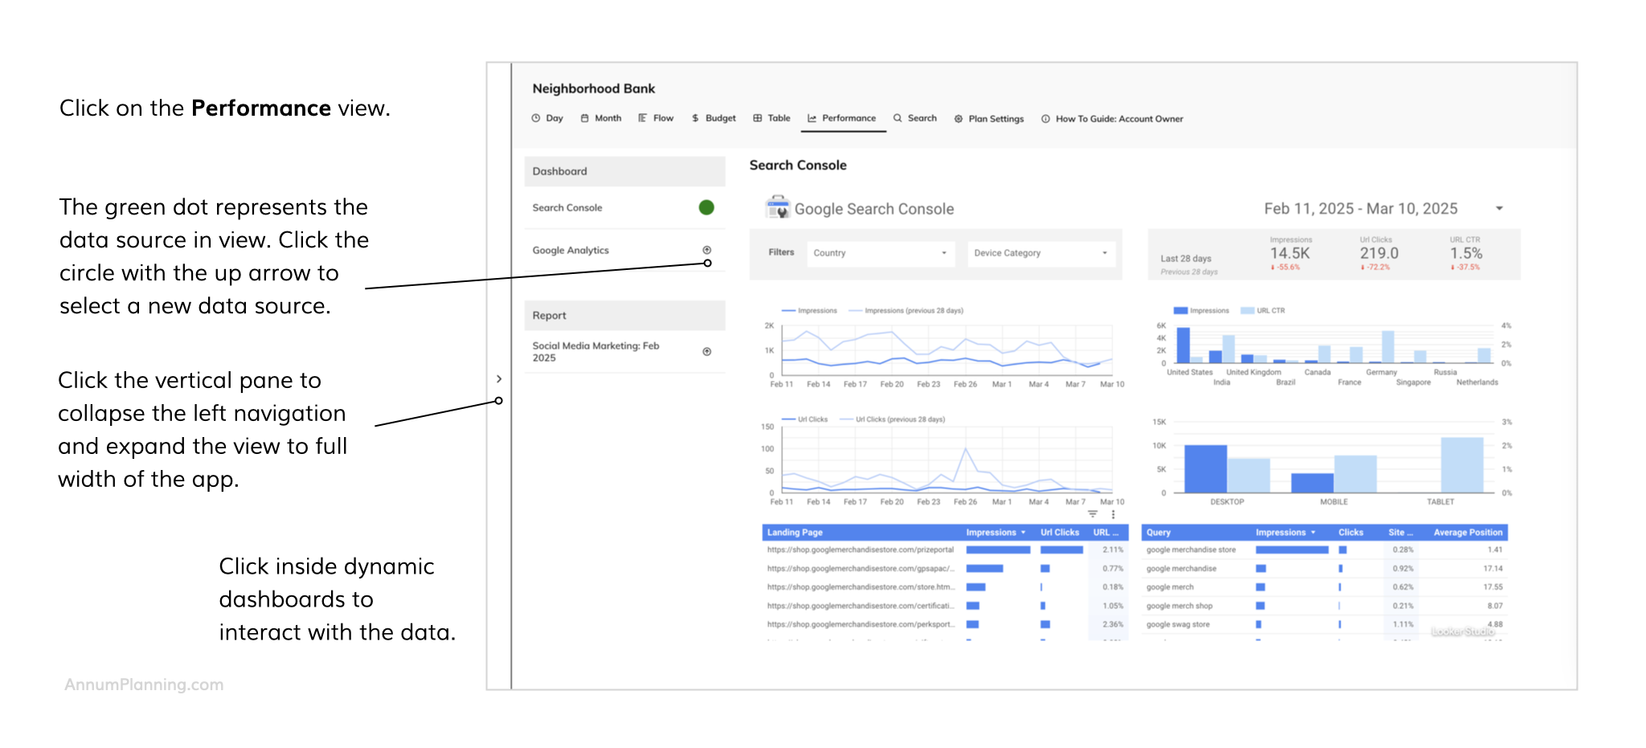Click the Clicks column header in Query table
The image size is (1646, 748).
click(x=1350, y=533)
